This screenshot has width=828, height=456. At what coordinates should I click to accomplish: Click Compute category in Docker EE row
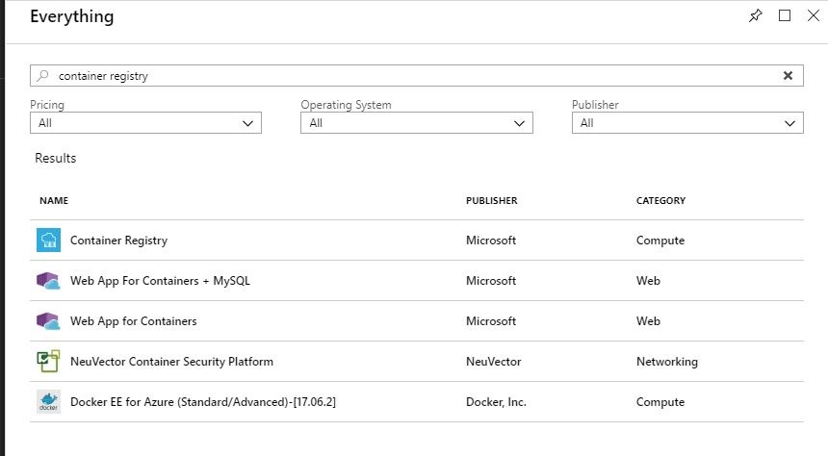(660, 401)
